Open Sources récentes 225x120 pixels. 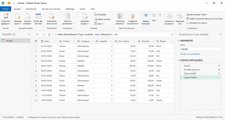[28, 19]
